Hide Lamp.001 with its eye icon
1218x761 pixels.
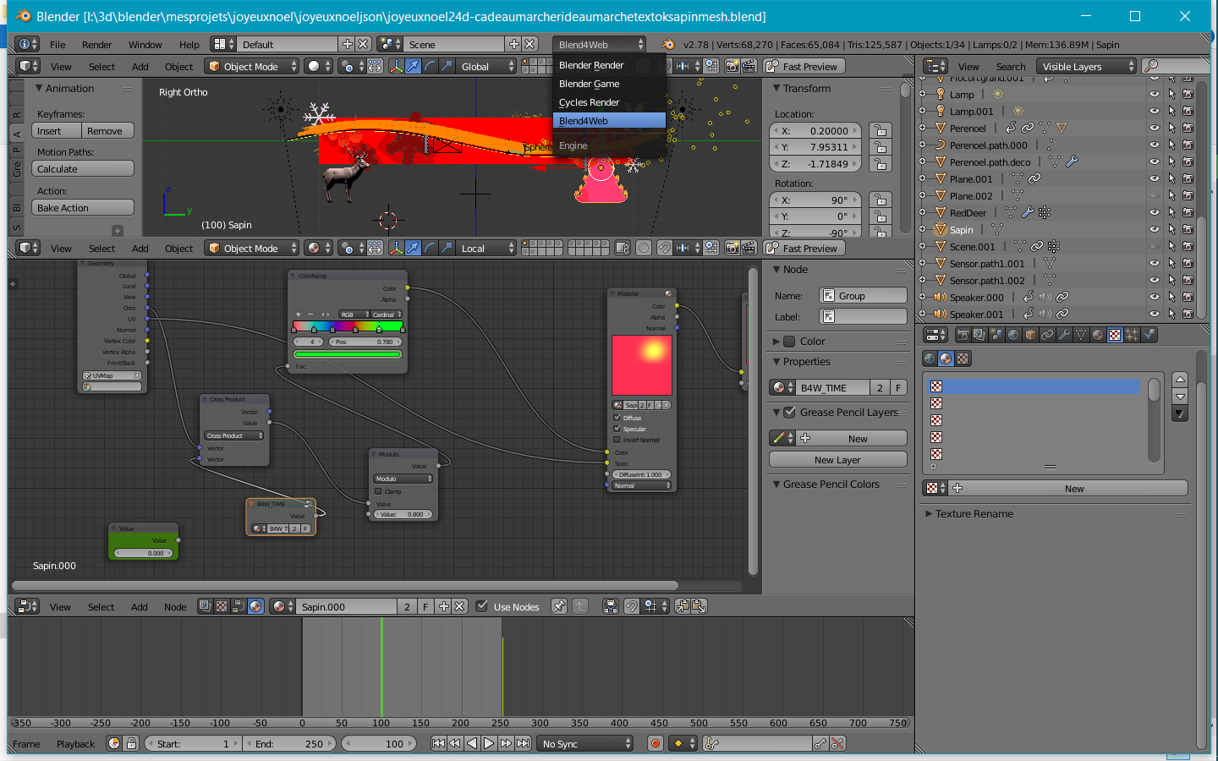[1154, 111]
